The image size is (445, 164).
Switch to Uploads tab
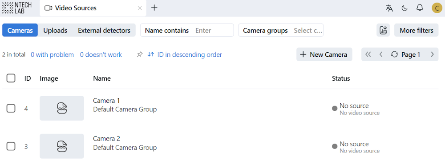pyautogui.click(x=55, y=30)
